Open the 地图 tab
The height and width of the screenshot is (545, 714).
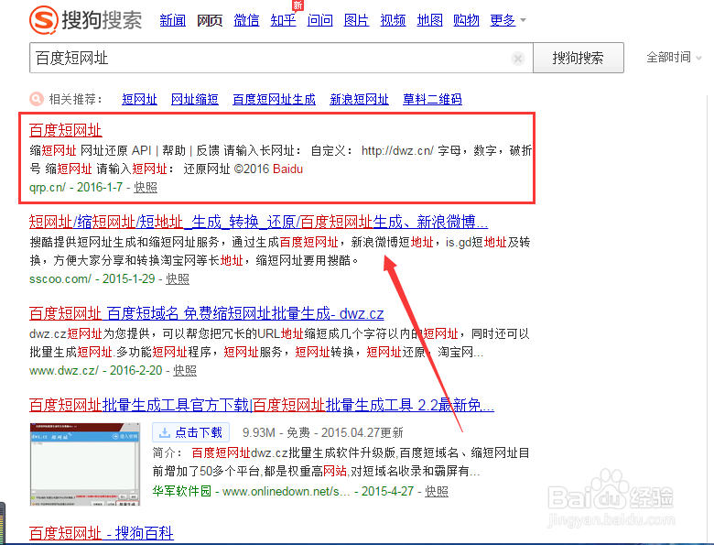click(429, 20)
